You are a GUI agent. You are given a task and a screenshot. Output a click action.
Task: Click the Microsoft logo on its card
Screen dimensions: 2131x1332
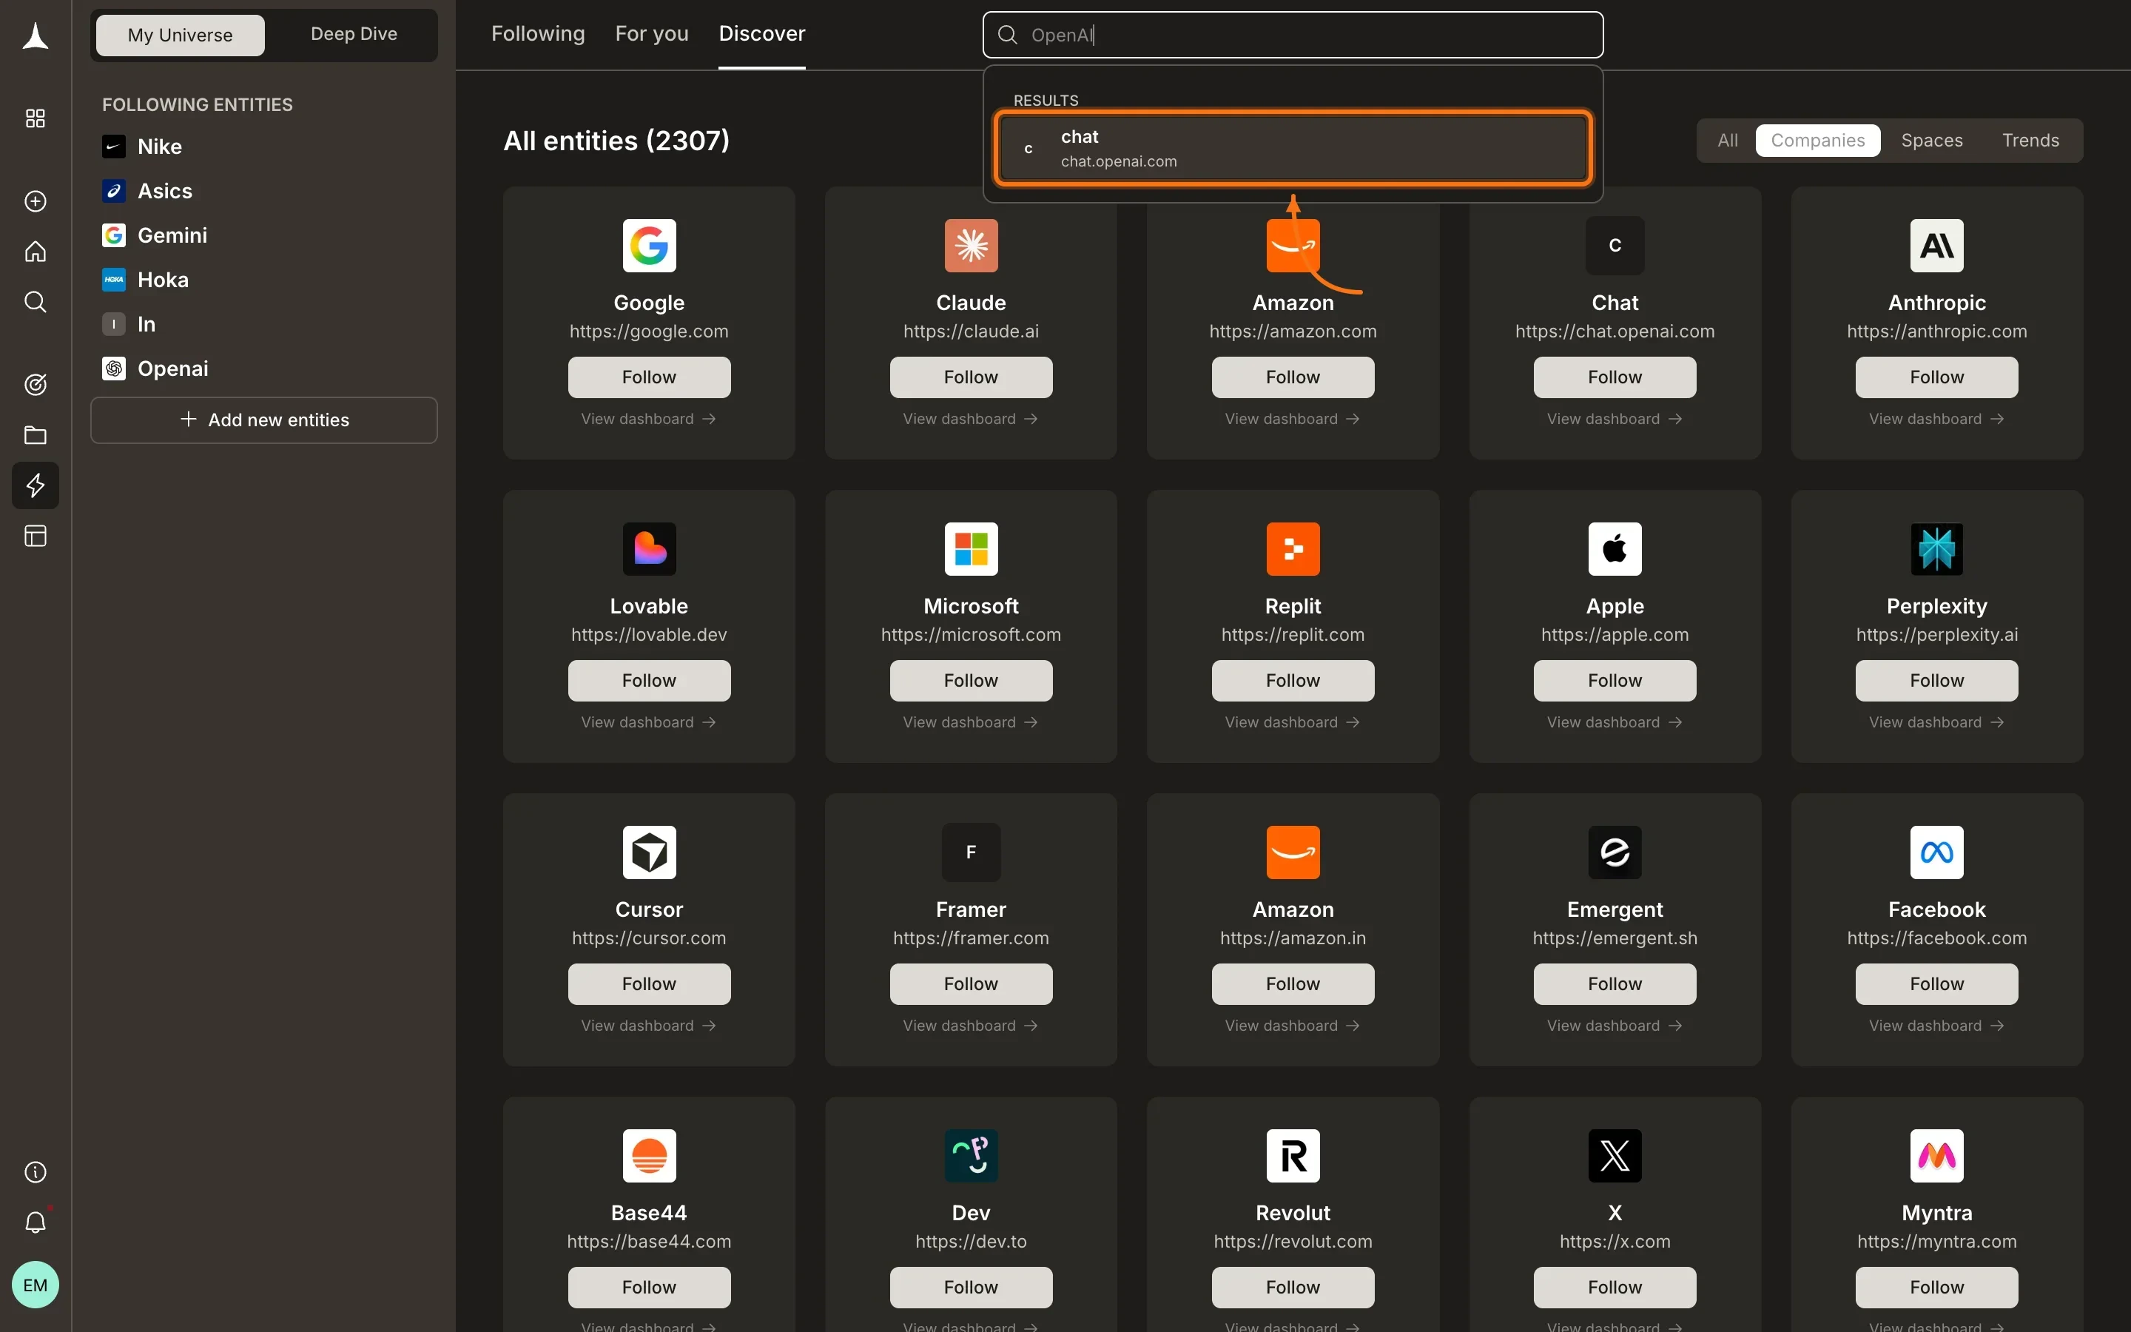point(972,549)
